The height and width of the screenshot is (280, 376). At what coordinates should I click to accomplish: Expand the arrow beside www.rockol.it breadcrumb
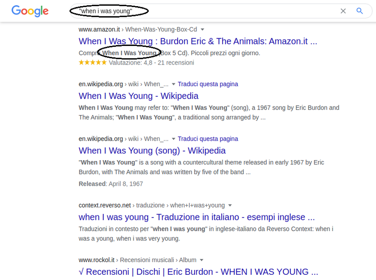click(x=202, y=260)
